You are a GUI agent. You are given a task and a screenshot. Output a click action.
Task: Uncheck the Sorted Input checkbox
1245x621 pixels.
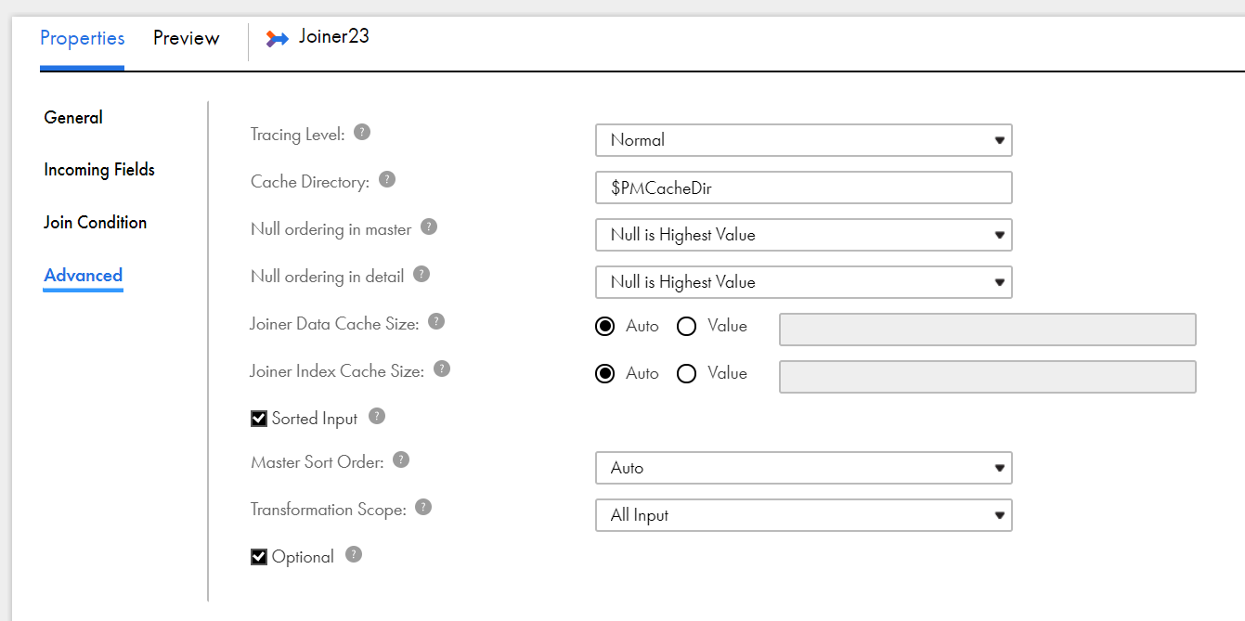[259, 419]
